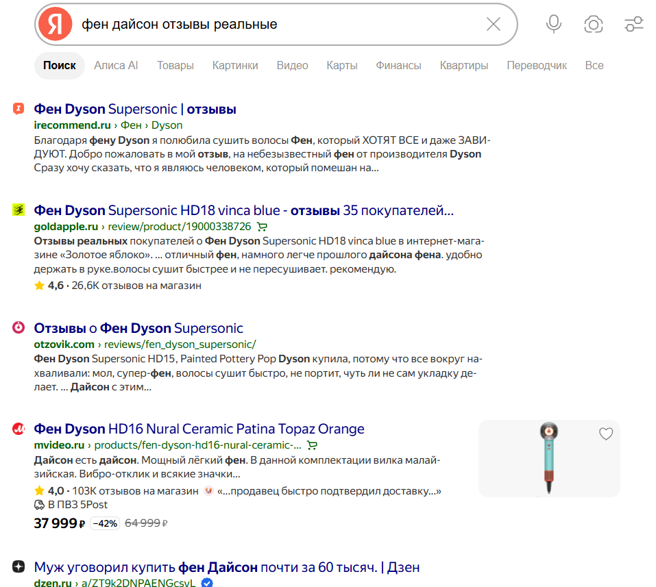Click the mvideo.ru favicon
This screenshot has height=587, width=656.
click(x=19, y=429)
